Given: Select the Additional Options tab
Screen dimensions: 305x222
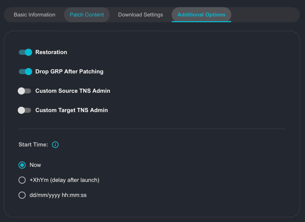Looking at the screenshot, I should 201,15.
